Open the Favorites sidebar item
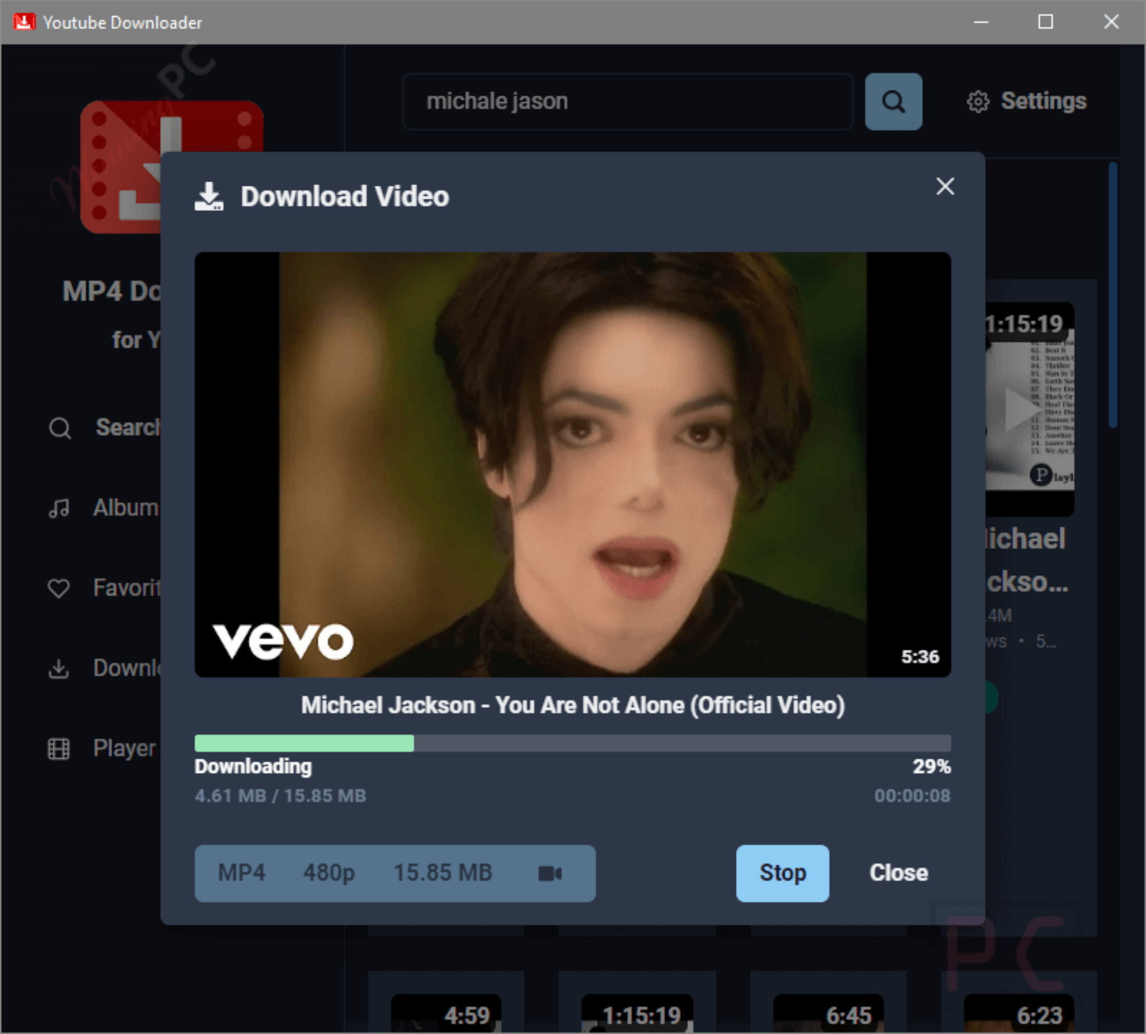 [105, 587]
